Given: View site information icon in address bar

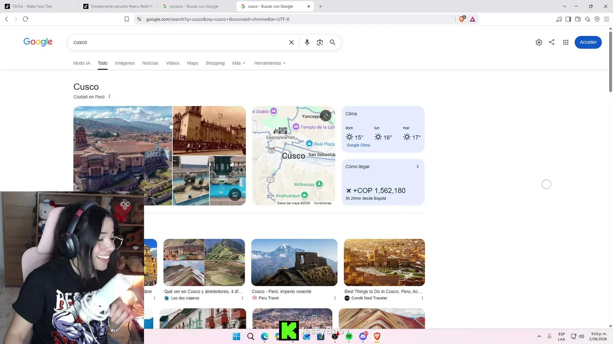Looking at the screenshot, I should point(139,19).
